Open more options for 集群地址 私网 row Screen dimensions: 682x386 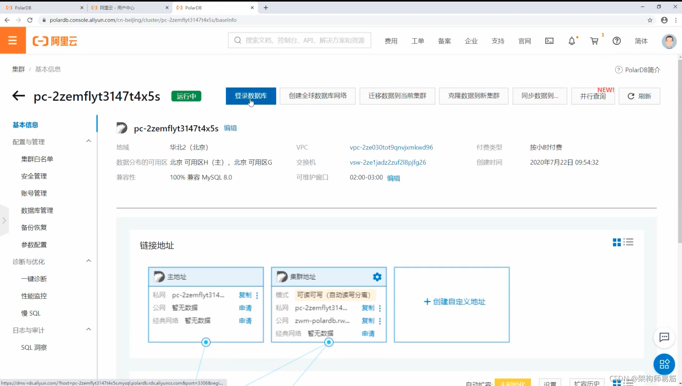(x=380, y=308)
